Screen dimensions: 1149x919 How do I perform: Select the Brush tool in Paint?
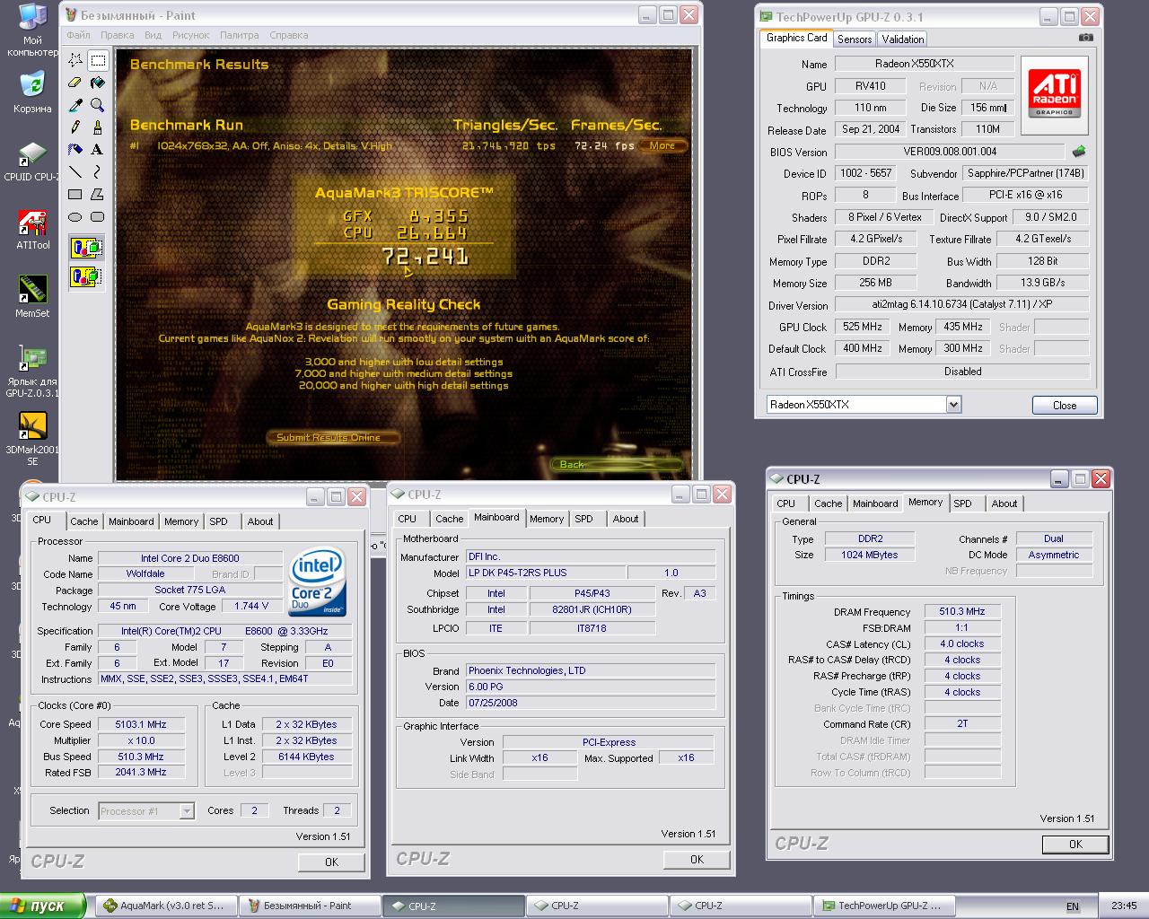(x=98, y=127)
